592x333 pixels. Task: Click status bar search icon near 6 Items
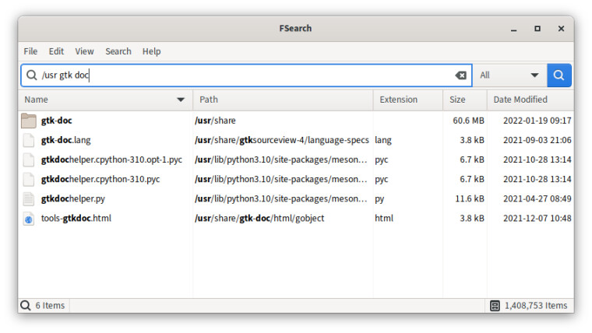pyautogui.click(x=25, y=306)
